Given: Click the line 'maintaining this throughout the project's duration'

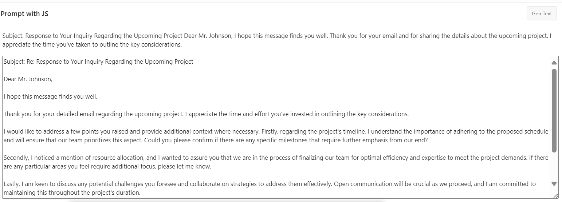Looking at the screenshot, I should (x=72, y=193).
